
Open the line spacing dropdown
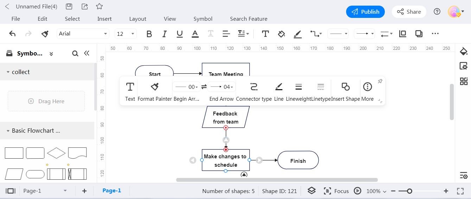point(243,34)
